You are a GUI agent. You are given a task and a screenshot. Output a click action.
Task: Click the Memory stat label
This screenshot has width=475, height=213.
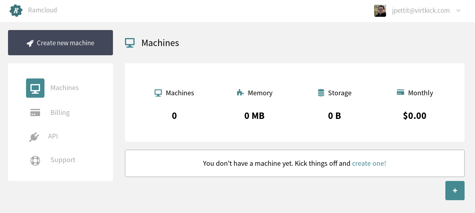pyautogui.click(x=260, y=93)
